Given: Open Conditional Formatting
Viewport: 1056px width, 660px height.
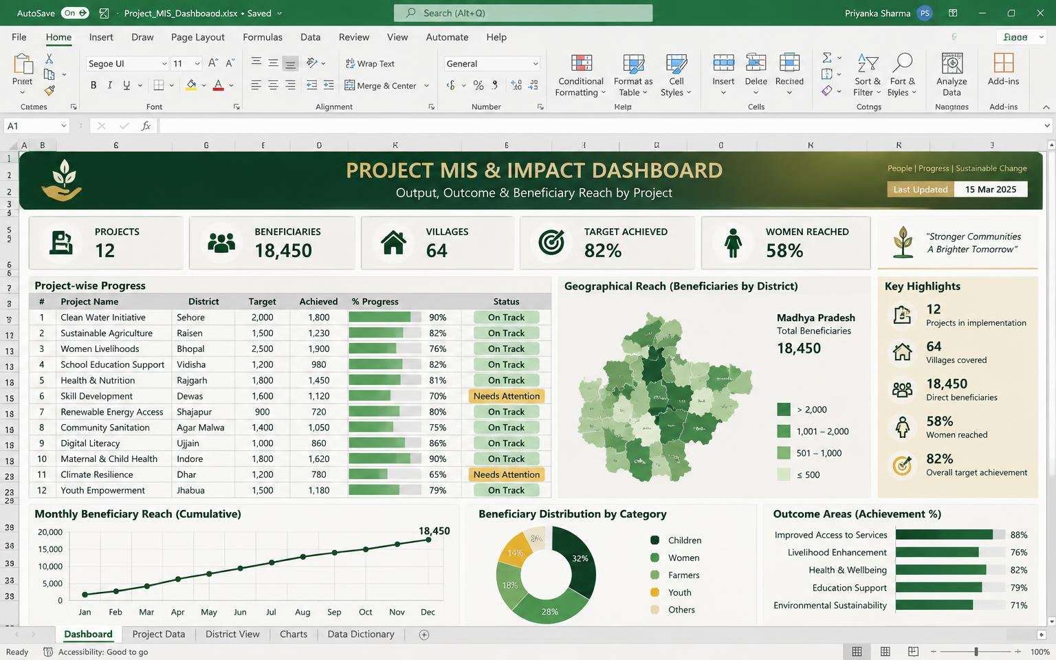Looking at the screenshot, I should click(x=581, y=76).
